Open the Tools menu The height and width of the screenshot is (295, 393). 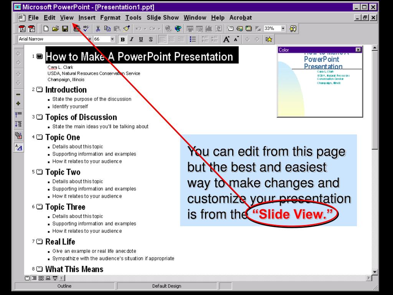click(x=133, y=18)
